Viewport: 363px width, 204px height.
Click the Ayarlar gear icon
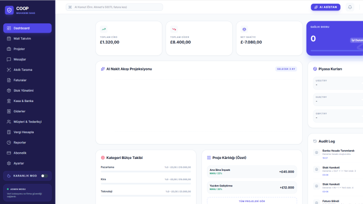(x=9, y=163)
